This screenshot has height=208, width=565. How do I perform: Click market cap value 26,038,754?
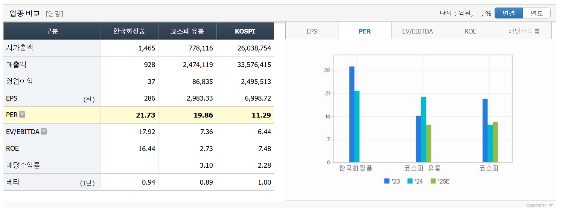254,48
